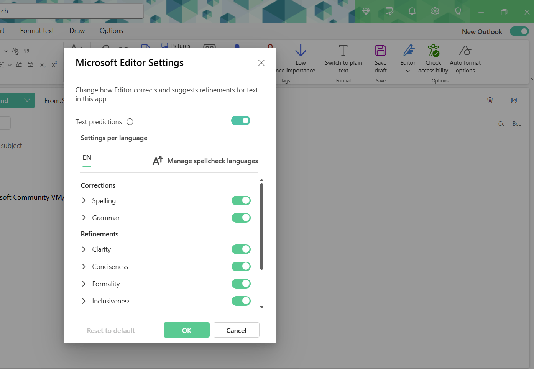Open the Format text tab
The width and height of the screenshot is (534, 369).
(x=37, y=31)
